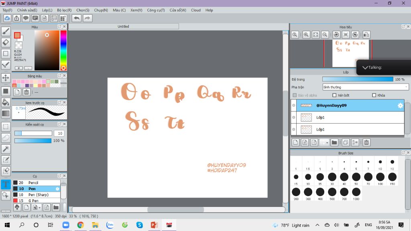Activate the Text tool
Image resolution: width=411 pixels, height=231 pixels.
[6, 184]
